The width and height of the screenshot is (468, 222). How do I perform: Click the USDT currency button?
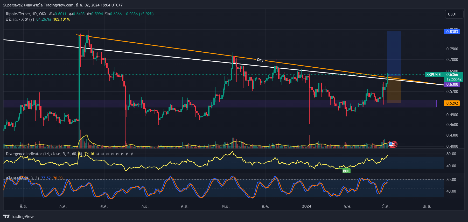click(x=454, y=14)
